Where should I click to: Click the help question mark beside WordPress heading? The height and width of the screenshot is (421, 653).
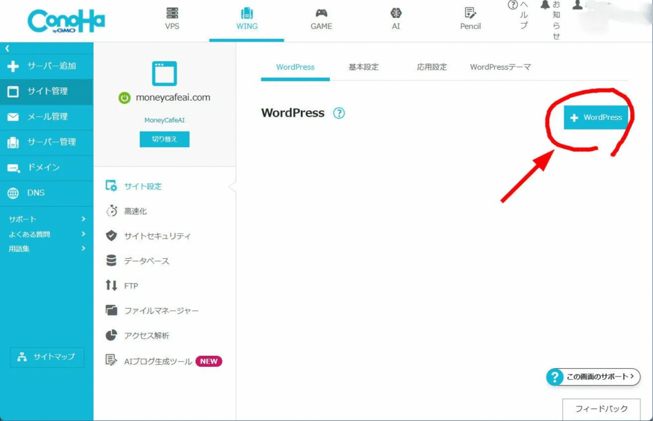[x=339, y=113]
